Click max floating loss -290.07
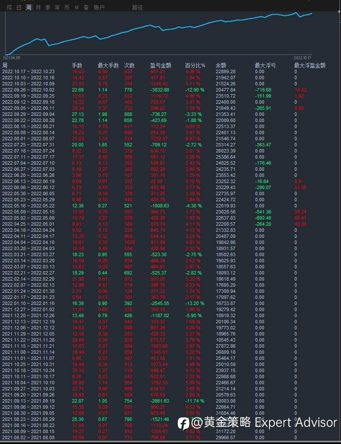The height and width of the screenshot is (444, 341). click(263, 187)
